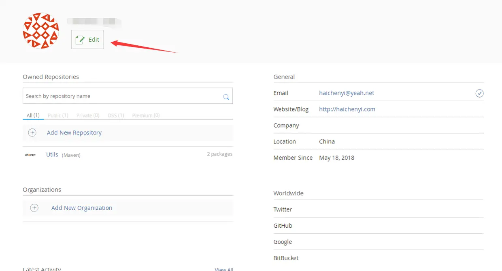Image resolution: width=502 pixels, height=271 pixels.
Task: Click the Twitter row under Worldwide
Action: 379,209
